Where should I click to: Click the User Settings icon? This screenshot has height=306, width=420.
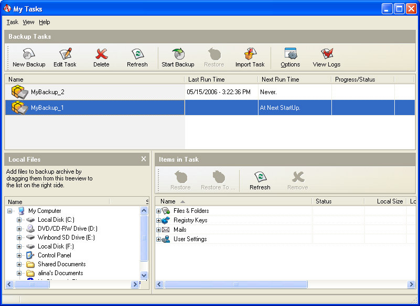166,239
